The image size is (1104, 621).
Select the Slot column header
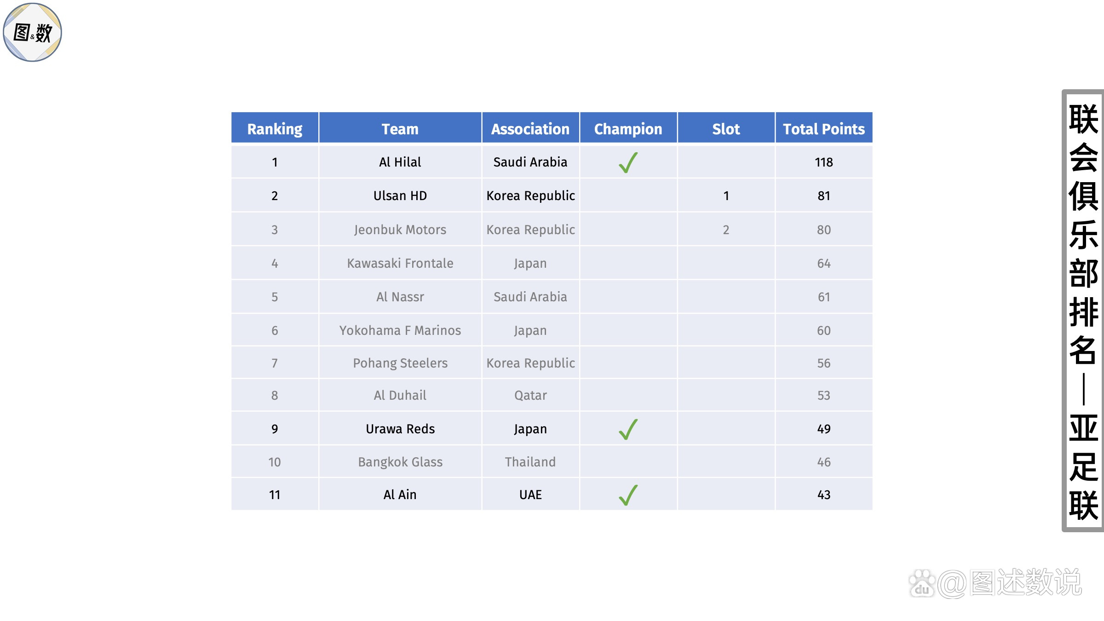726,128
